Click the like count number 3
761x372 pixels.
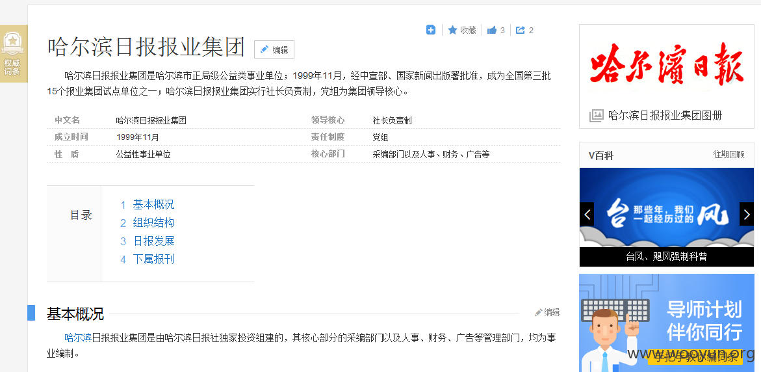click(502, 30)
